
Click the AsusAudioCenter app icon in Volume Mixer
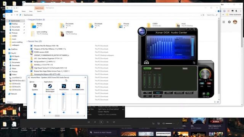(78, 86)
